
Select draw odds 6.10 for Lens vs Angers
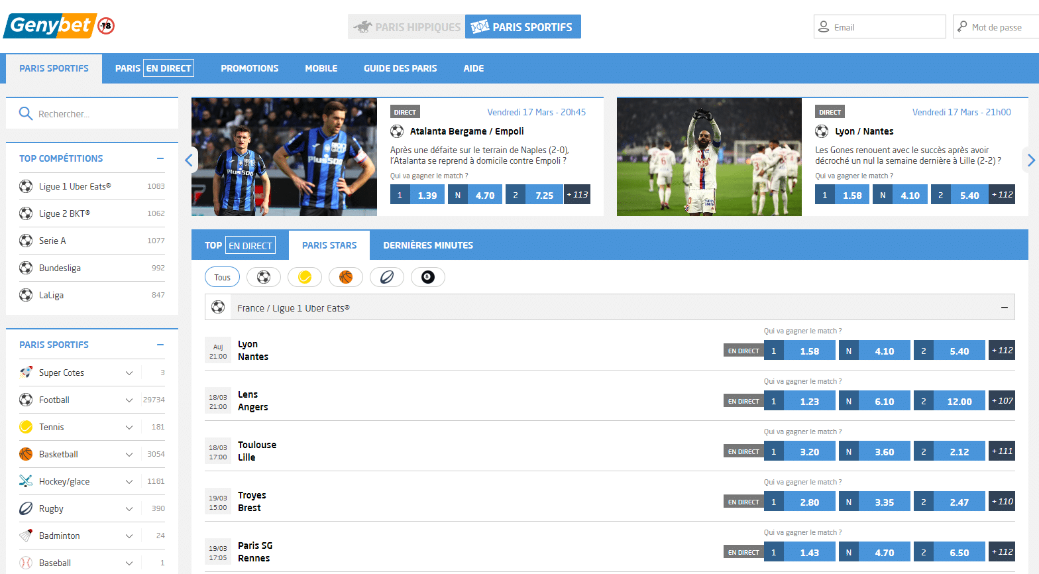875,402
